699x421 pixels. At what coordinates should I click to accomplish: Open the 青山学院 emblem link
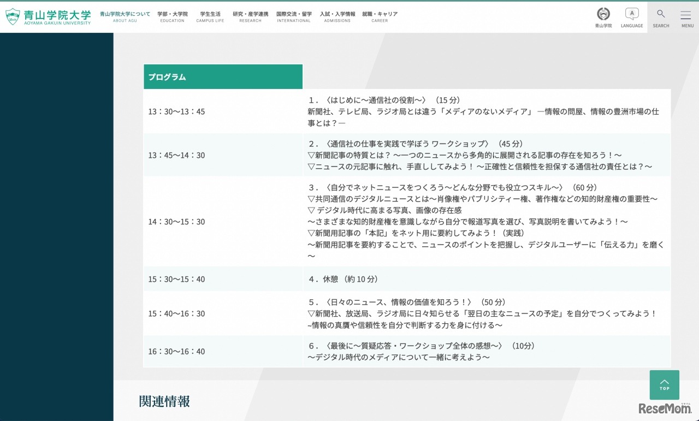[x=603, y=17]
